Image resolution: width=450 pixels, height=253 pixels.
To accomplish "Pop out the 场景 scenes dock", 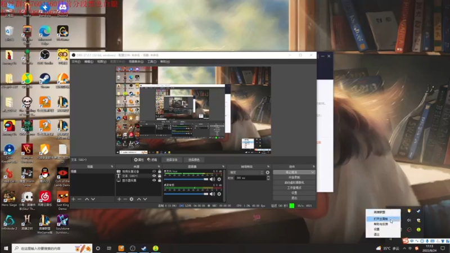I will [112, 166].
